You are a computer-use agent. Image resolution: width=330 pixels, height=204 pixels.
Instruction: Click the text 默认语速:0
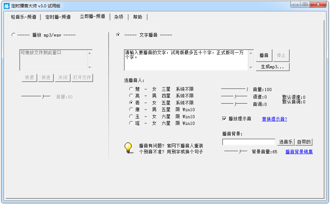click(294, 97)
